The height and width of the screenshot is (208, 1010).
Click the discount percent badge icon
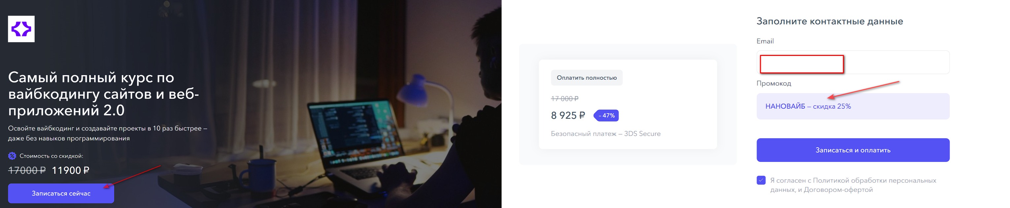pos(12,156)
